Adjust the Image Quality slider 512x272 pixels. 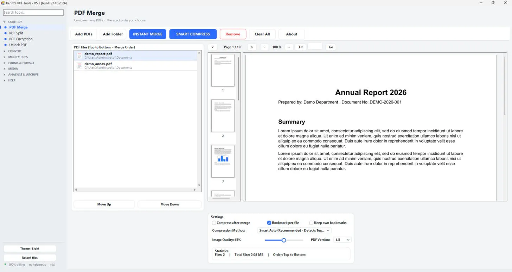click(x=284, y=240)
